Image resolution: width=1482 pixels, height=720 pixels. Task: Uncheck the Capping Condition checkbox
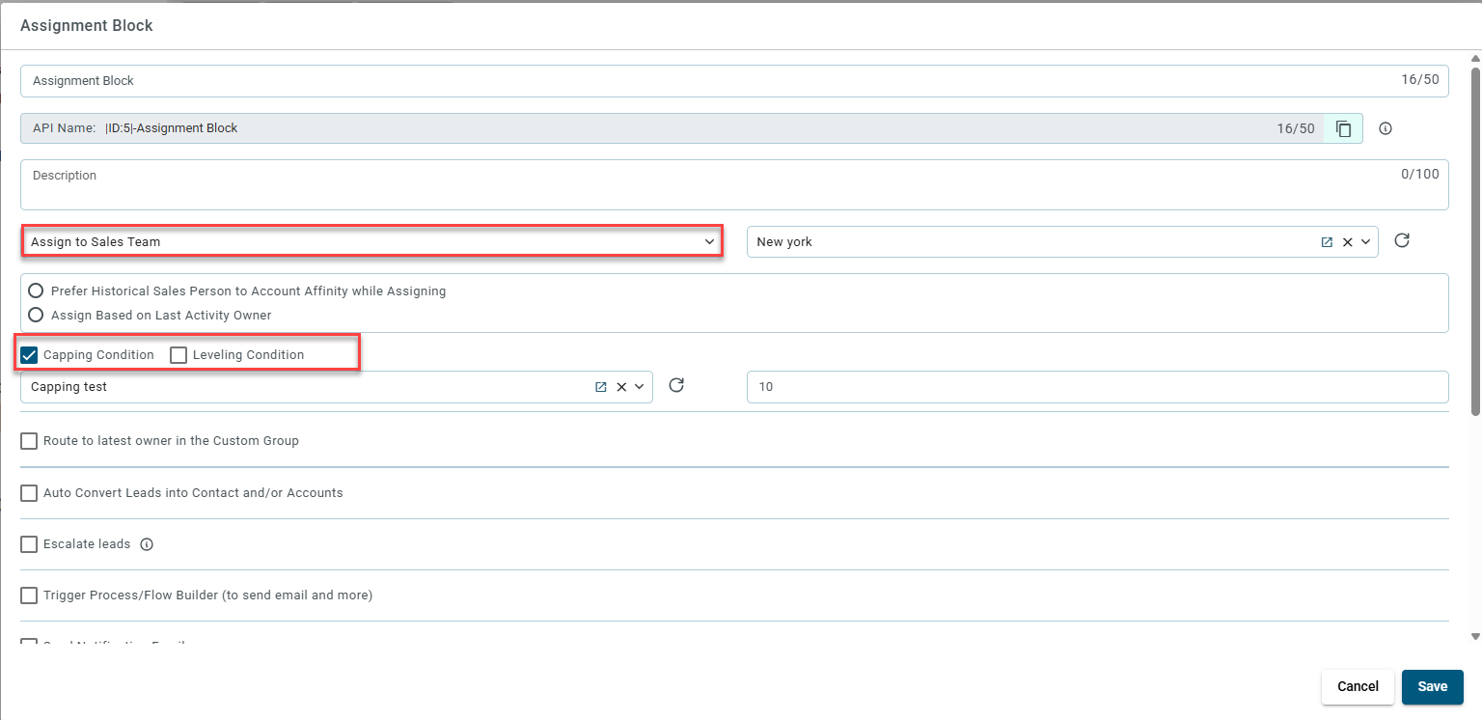pos(29,355)
